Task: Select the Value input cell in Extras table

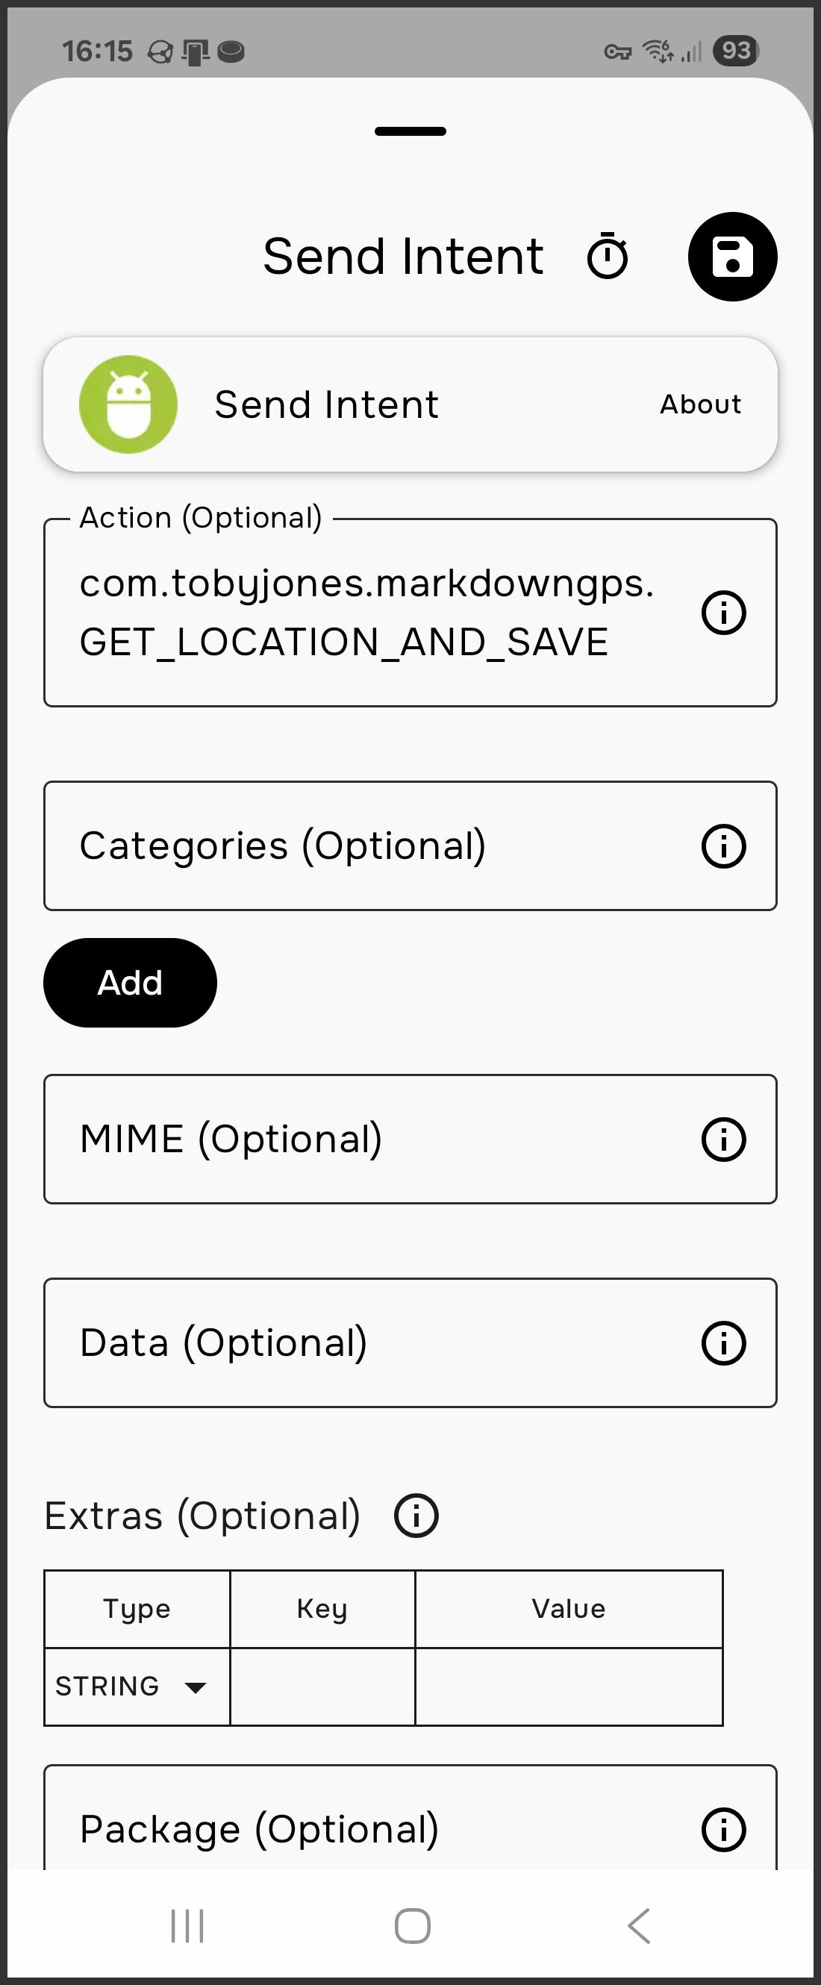Action: tap(568, 1686)
